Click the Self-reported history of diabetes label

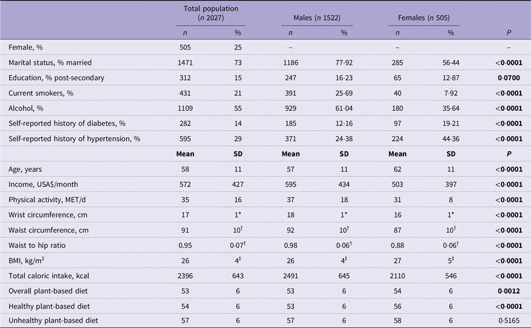pos(67,123)
